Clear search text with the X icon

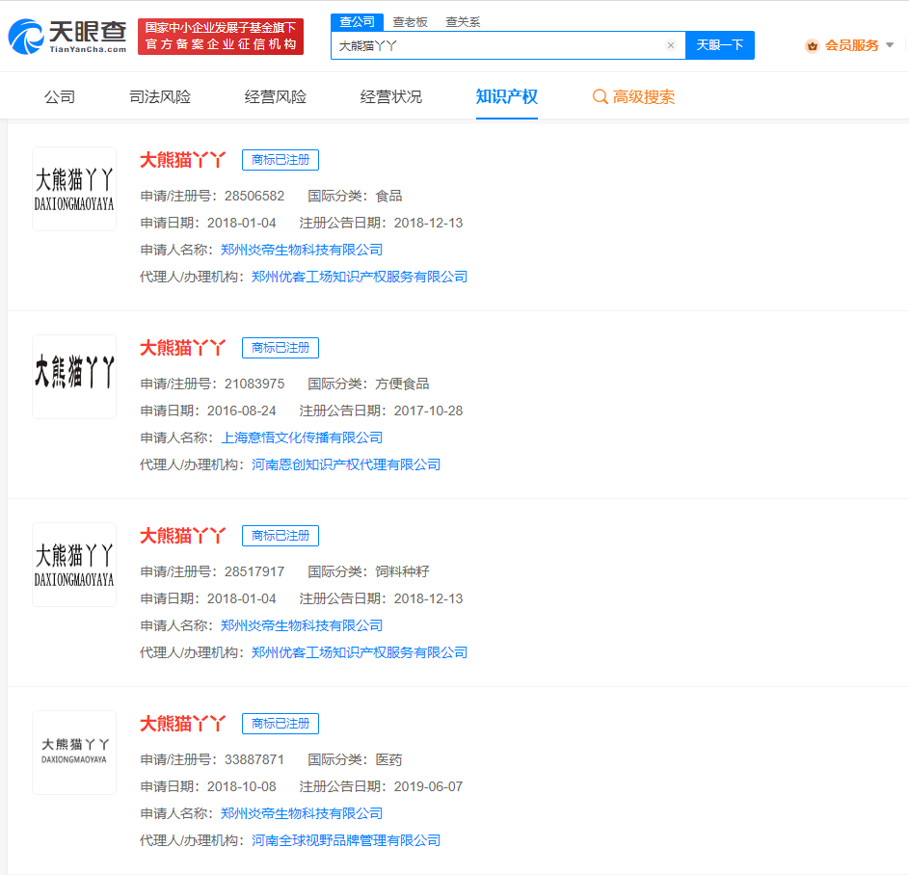coord(671,45)
